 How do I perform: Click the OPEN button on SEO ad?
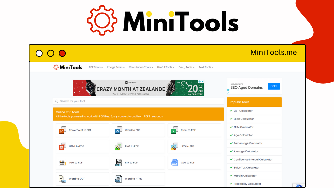pyautogui.click(x=274, y=86)
